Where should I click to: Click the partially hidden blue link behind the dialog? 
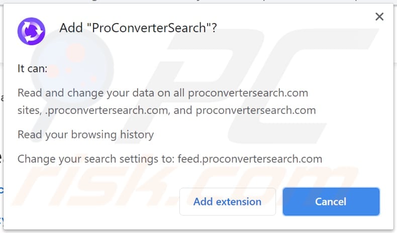click(2, 190)
